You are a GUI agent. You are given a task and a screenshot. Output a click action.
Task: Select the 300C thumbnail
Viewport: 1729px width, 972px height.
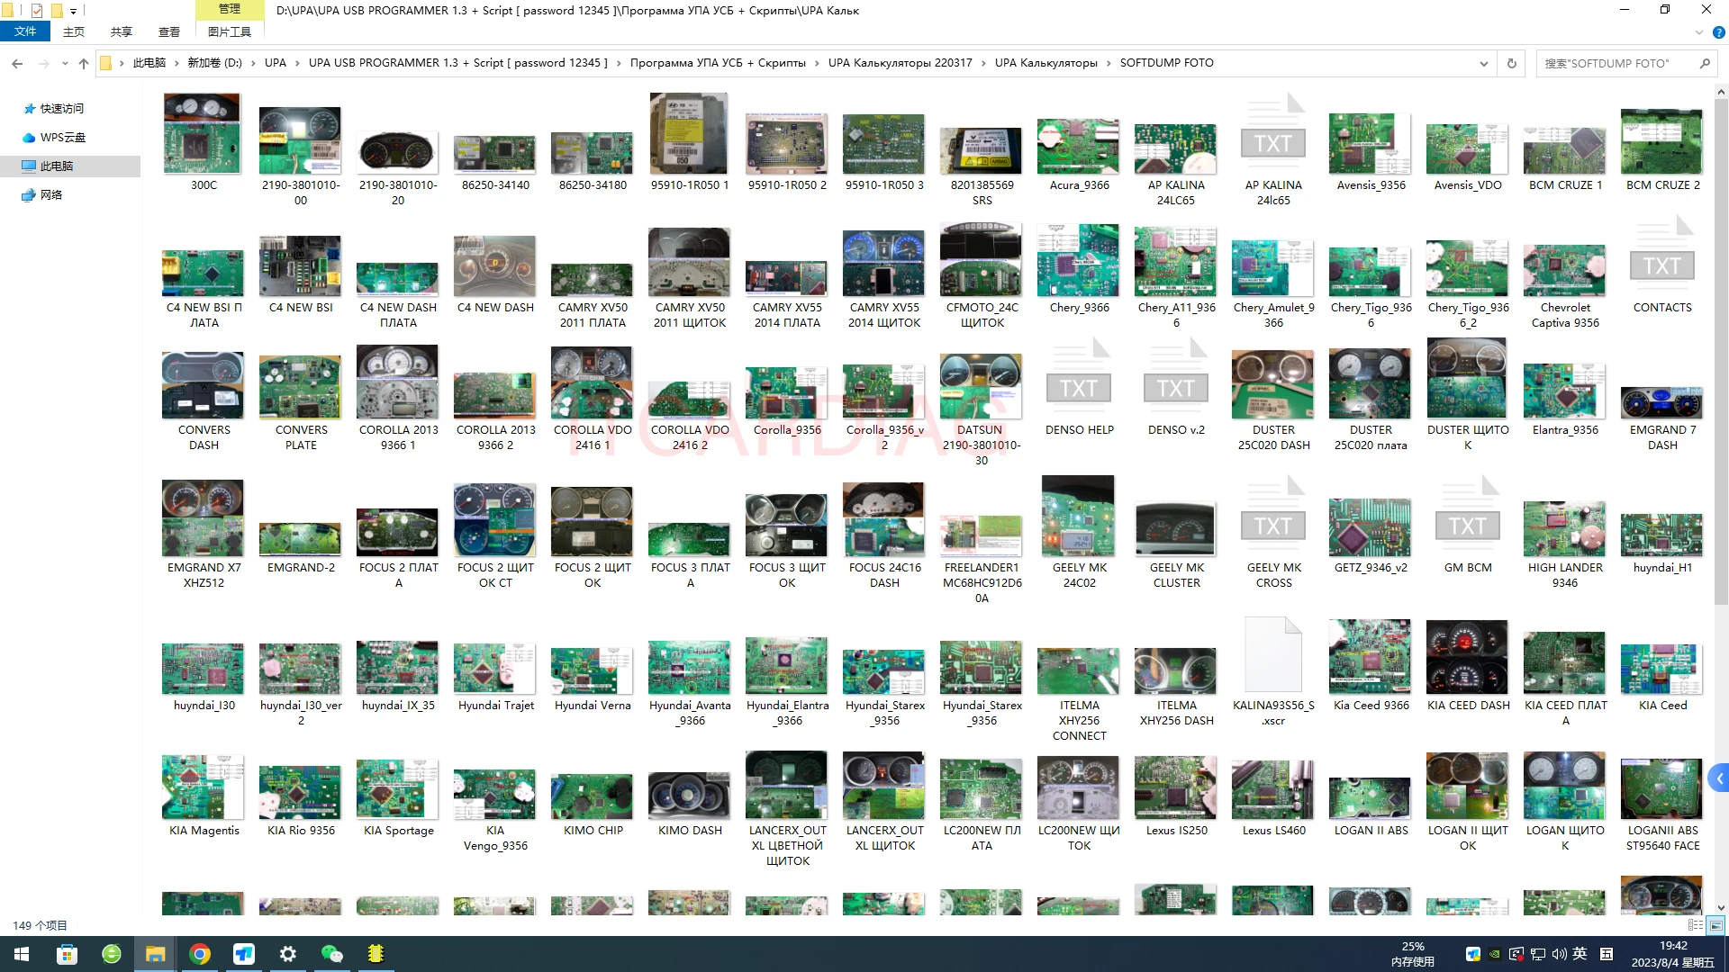tap(203, 135)
